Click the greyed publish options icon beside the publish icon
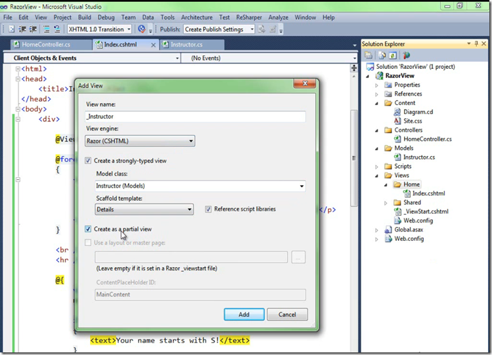 point(273,29)
